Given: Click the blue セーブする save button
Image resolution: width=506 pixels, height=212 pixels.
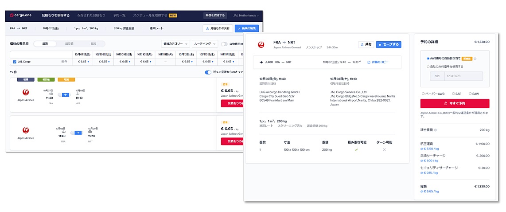Looking at the screenshot, I should pos(389,44).
